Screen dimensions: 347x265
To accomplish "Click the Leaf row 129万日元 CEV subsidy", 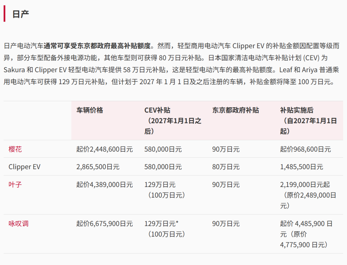I will tap(160, 185).
